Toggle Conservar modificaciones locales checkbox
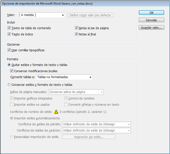 (12, 71)
